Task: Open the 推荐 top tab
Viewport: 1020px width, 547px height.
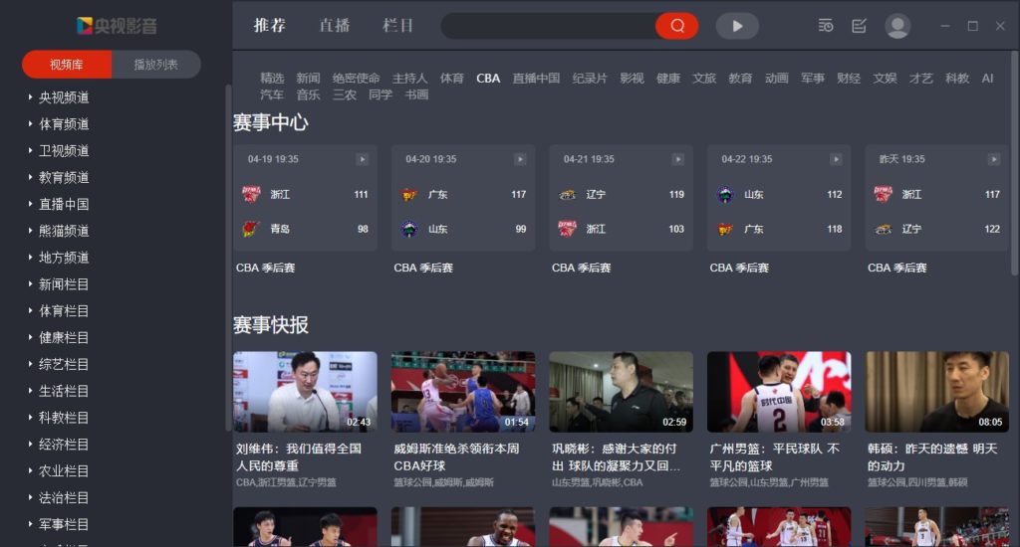Action: tap(269, 25)
